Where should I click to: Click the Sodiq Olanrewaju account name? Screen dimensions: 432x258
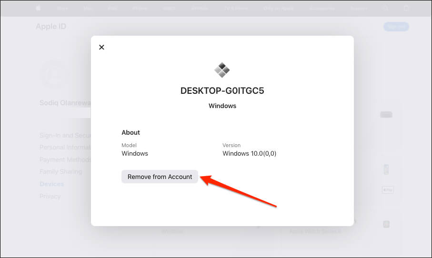pos(65,103)
